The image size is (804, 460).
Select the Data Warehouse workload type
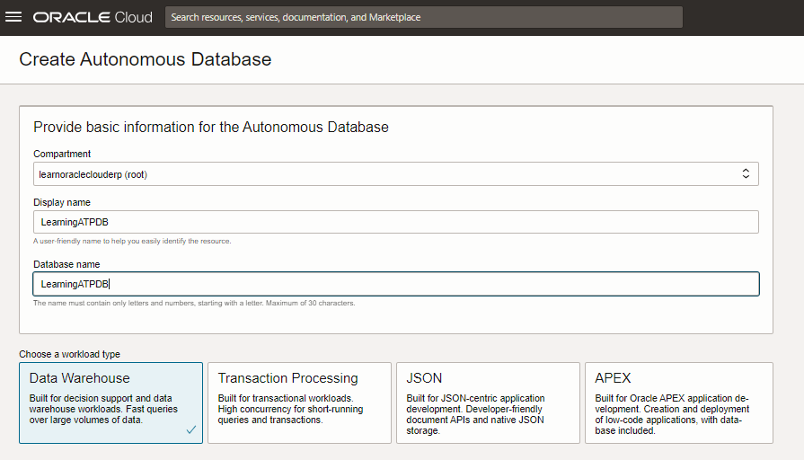coord(110,403)
